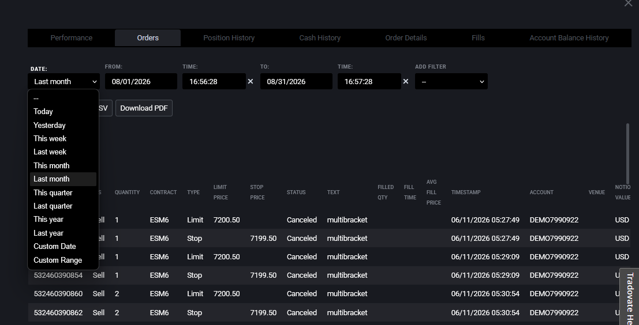This screenshot has width=639, height=325.
Task: Sort by the Limit Price column header
Action: click(221, 192)
